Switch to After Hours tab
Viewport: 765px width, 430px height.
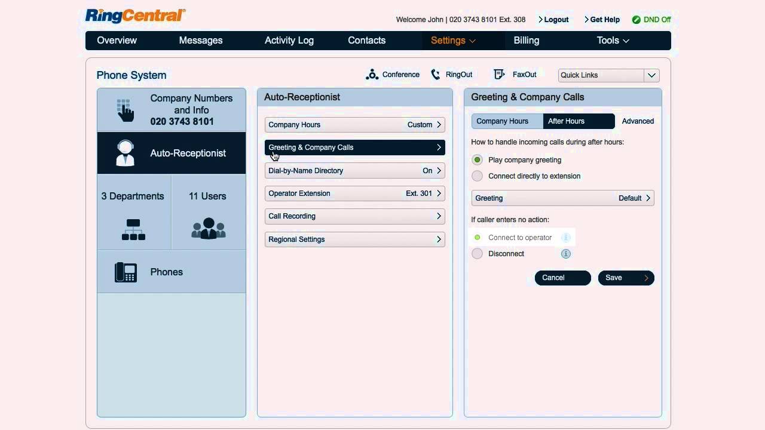[579, 121]
